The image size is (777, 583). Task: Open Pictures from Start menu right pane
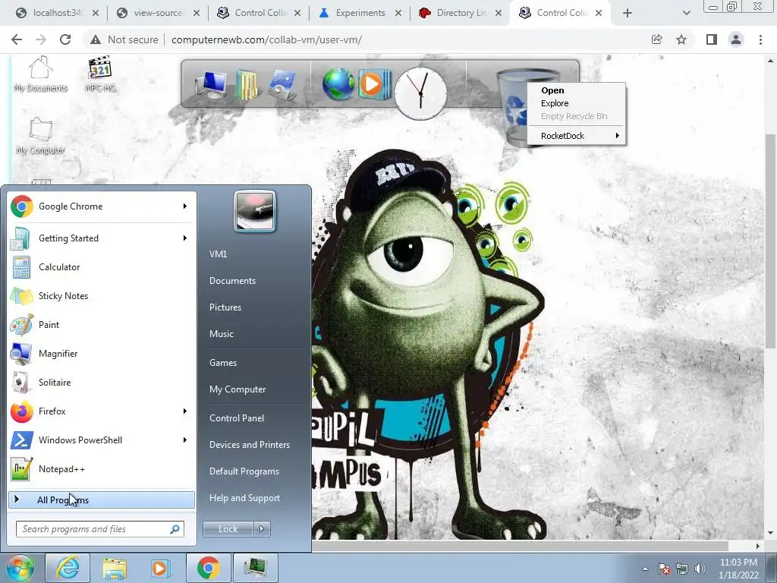point(225,307)
